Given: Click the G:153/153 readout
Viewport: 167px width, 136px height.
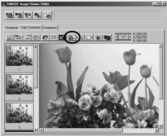Looking at the screenshot, I should (x=140, y=37).
